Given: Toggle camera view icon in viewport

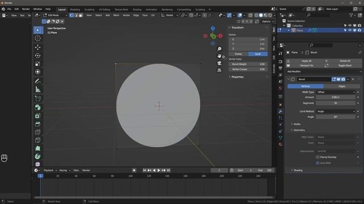Looking at the screenshot, I should click(219, 63).
